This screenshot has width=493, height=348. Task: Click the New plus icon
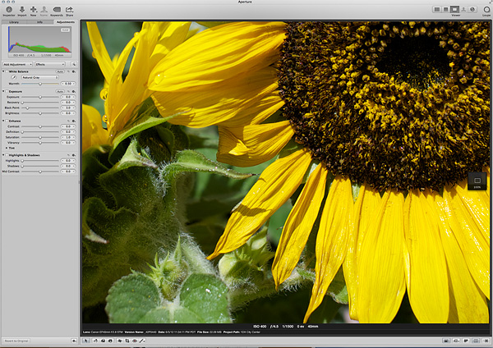pyautogui.click(x=33, y=10)
